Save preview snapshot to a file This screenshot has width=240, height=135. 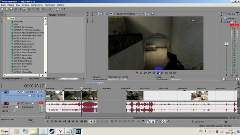[x=152, y=14]
